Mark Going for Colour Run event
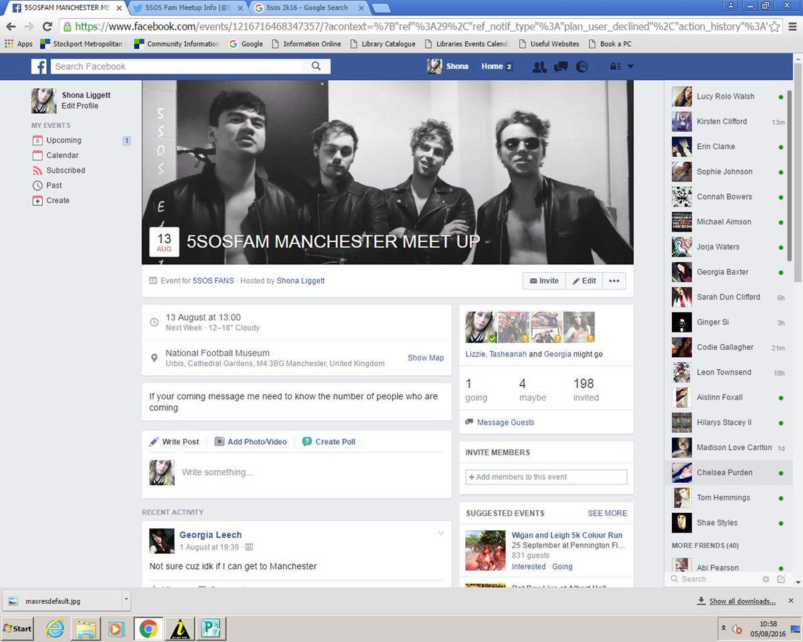 coord(562,566)
